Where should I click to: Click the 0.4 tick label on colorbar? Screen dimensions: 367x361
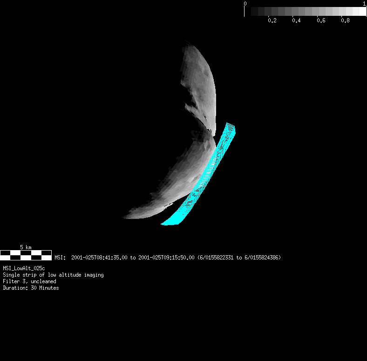[297, 20]
